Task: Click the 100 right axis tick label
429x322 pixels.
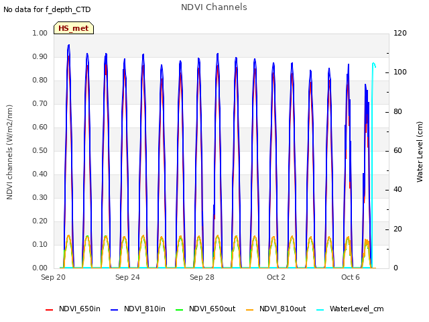Action: point(400,72)
